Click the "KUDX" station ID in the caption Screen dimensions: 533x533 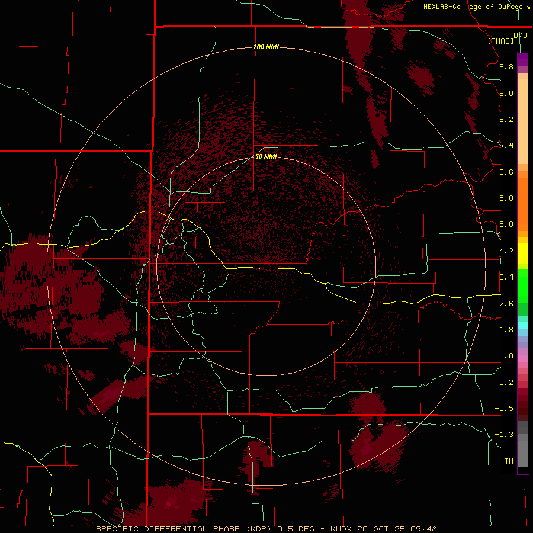342,529
